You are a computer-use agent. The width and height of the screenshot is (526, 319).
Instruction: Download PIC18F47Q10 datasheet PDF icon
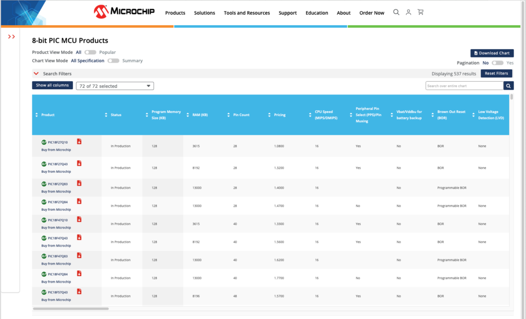click(x=79, y=220)
